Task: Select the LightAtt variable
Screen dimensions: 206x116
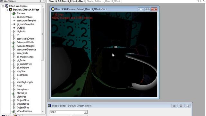Action: [x=21, y=32]
